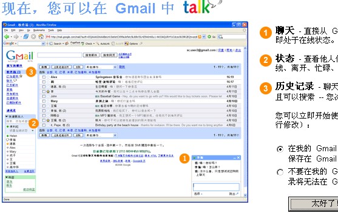The image size is (338, 219).
Task: Click the Gmail search input field
Action: pyautogui.click(x=59, y=55)
